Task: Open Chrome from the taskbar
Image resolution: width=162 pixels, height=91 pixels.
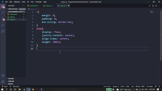Action: (x=33, y=89)
